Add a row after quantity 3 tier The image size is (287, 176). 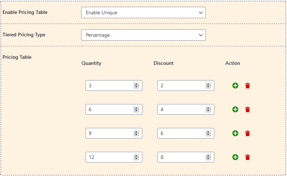coord(235,86)
